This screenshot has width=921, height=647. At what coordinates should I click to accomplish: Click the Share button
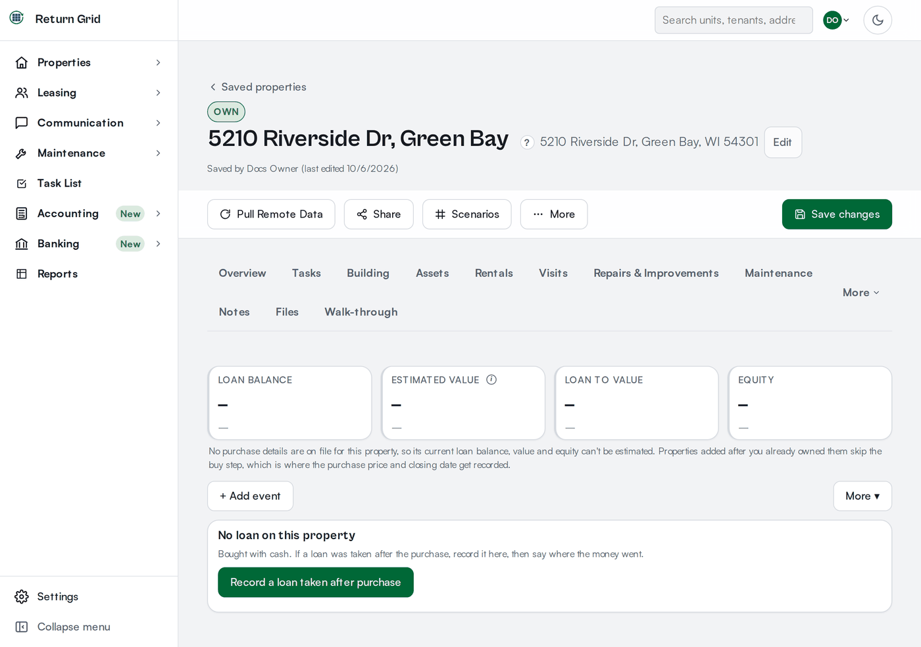click(x=379, y=214)
